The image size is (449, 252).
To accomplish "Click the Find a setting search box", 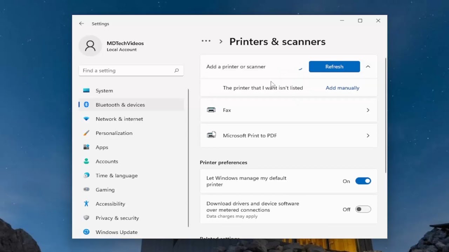I will 131,70.
